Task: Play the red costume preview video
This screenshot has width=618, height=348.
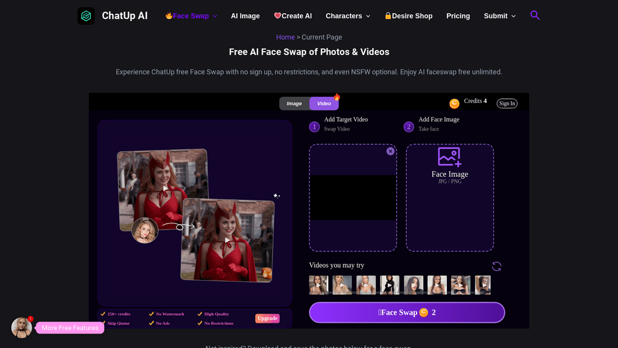Action: point(165,188)
